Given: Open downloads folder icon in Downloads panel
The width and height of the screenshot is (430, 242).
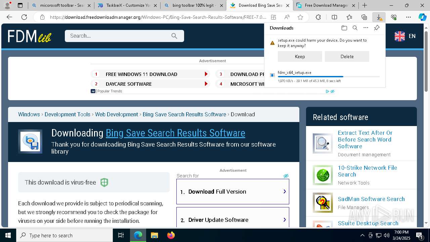Looking at the screenshot, I should (x=344, y=28).
